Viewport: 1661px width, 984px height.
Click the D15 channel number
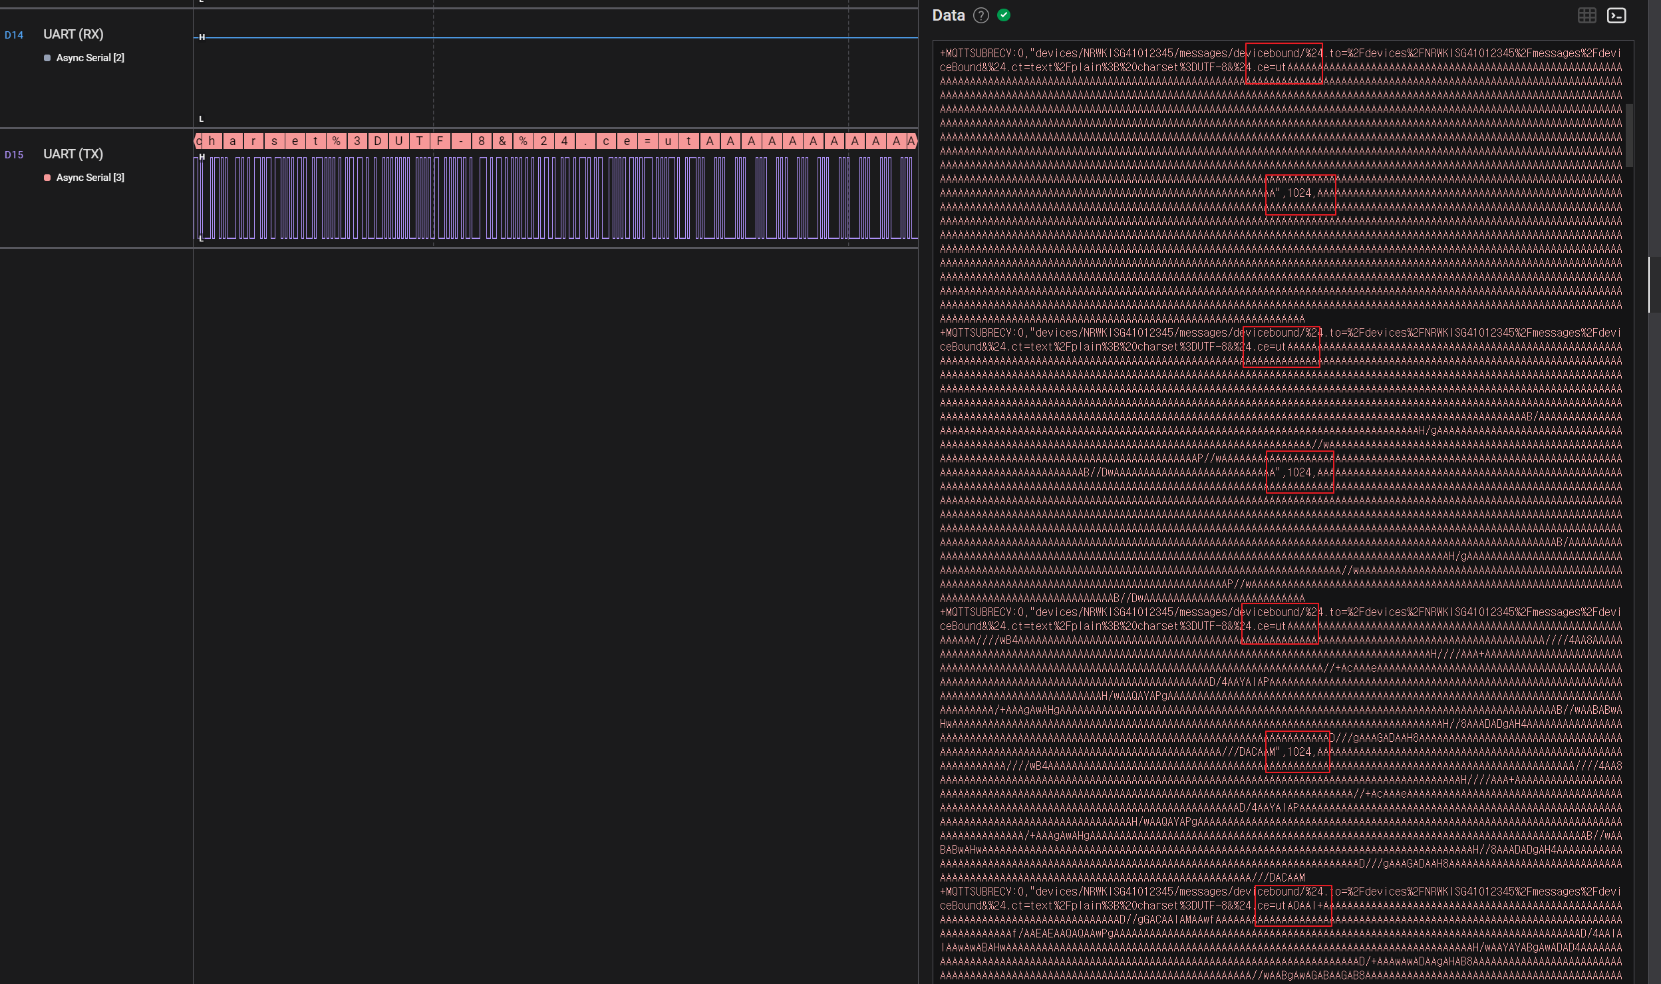14,155
